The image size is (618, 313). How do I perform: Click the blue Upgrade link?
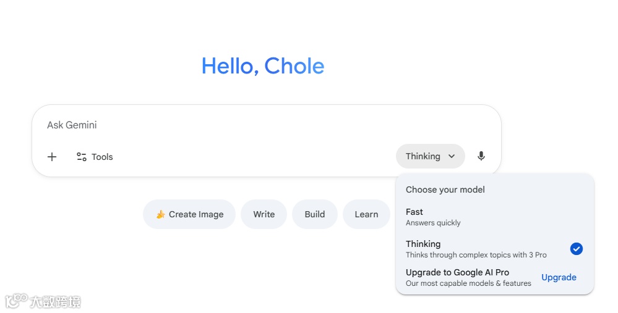point(559,277)
